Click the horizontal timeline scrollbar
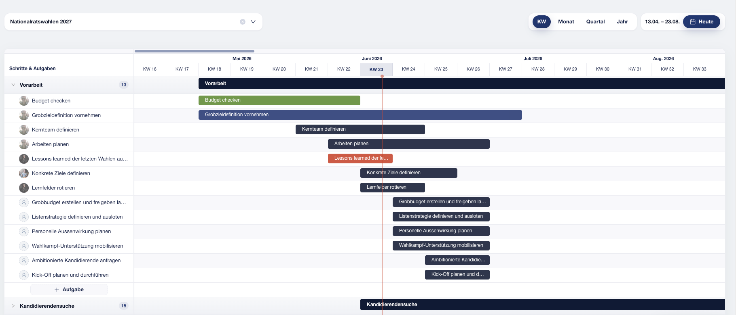Screen dimensions: 736x315 click(x=195, y=51)
